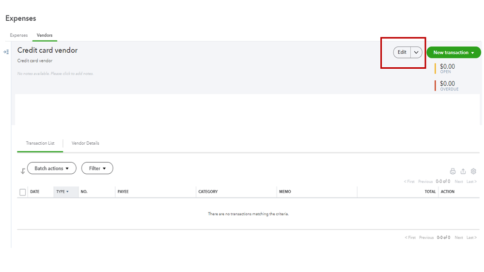Sort by the DATE column header
The width and height of the screenshot is (484, 272).
point(35,192)
